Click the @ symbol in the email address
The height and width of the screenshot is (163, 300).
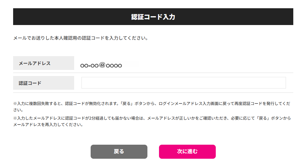click(102, 65)
